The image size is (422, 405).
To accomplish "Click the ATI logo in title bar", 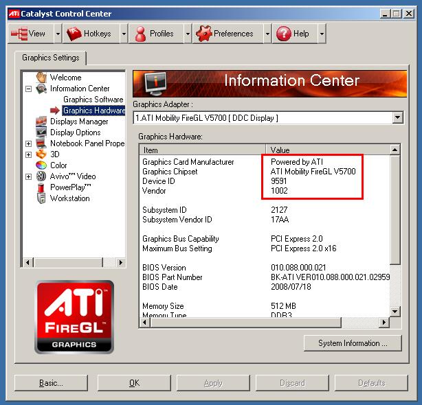I will tap(14, 14).
